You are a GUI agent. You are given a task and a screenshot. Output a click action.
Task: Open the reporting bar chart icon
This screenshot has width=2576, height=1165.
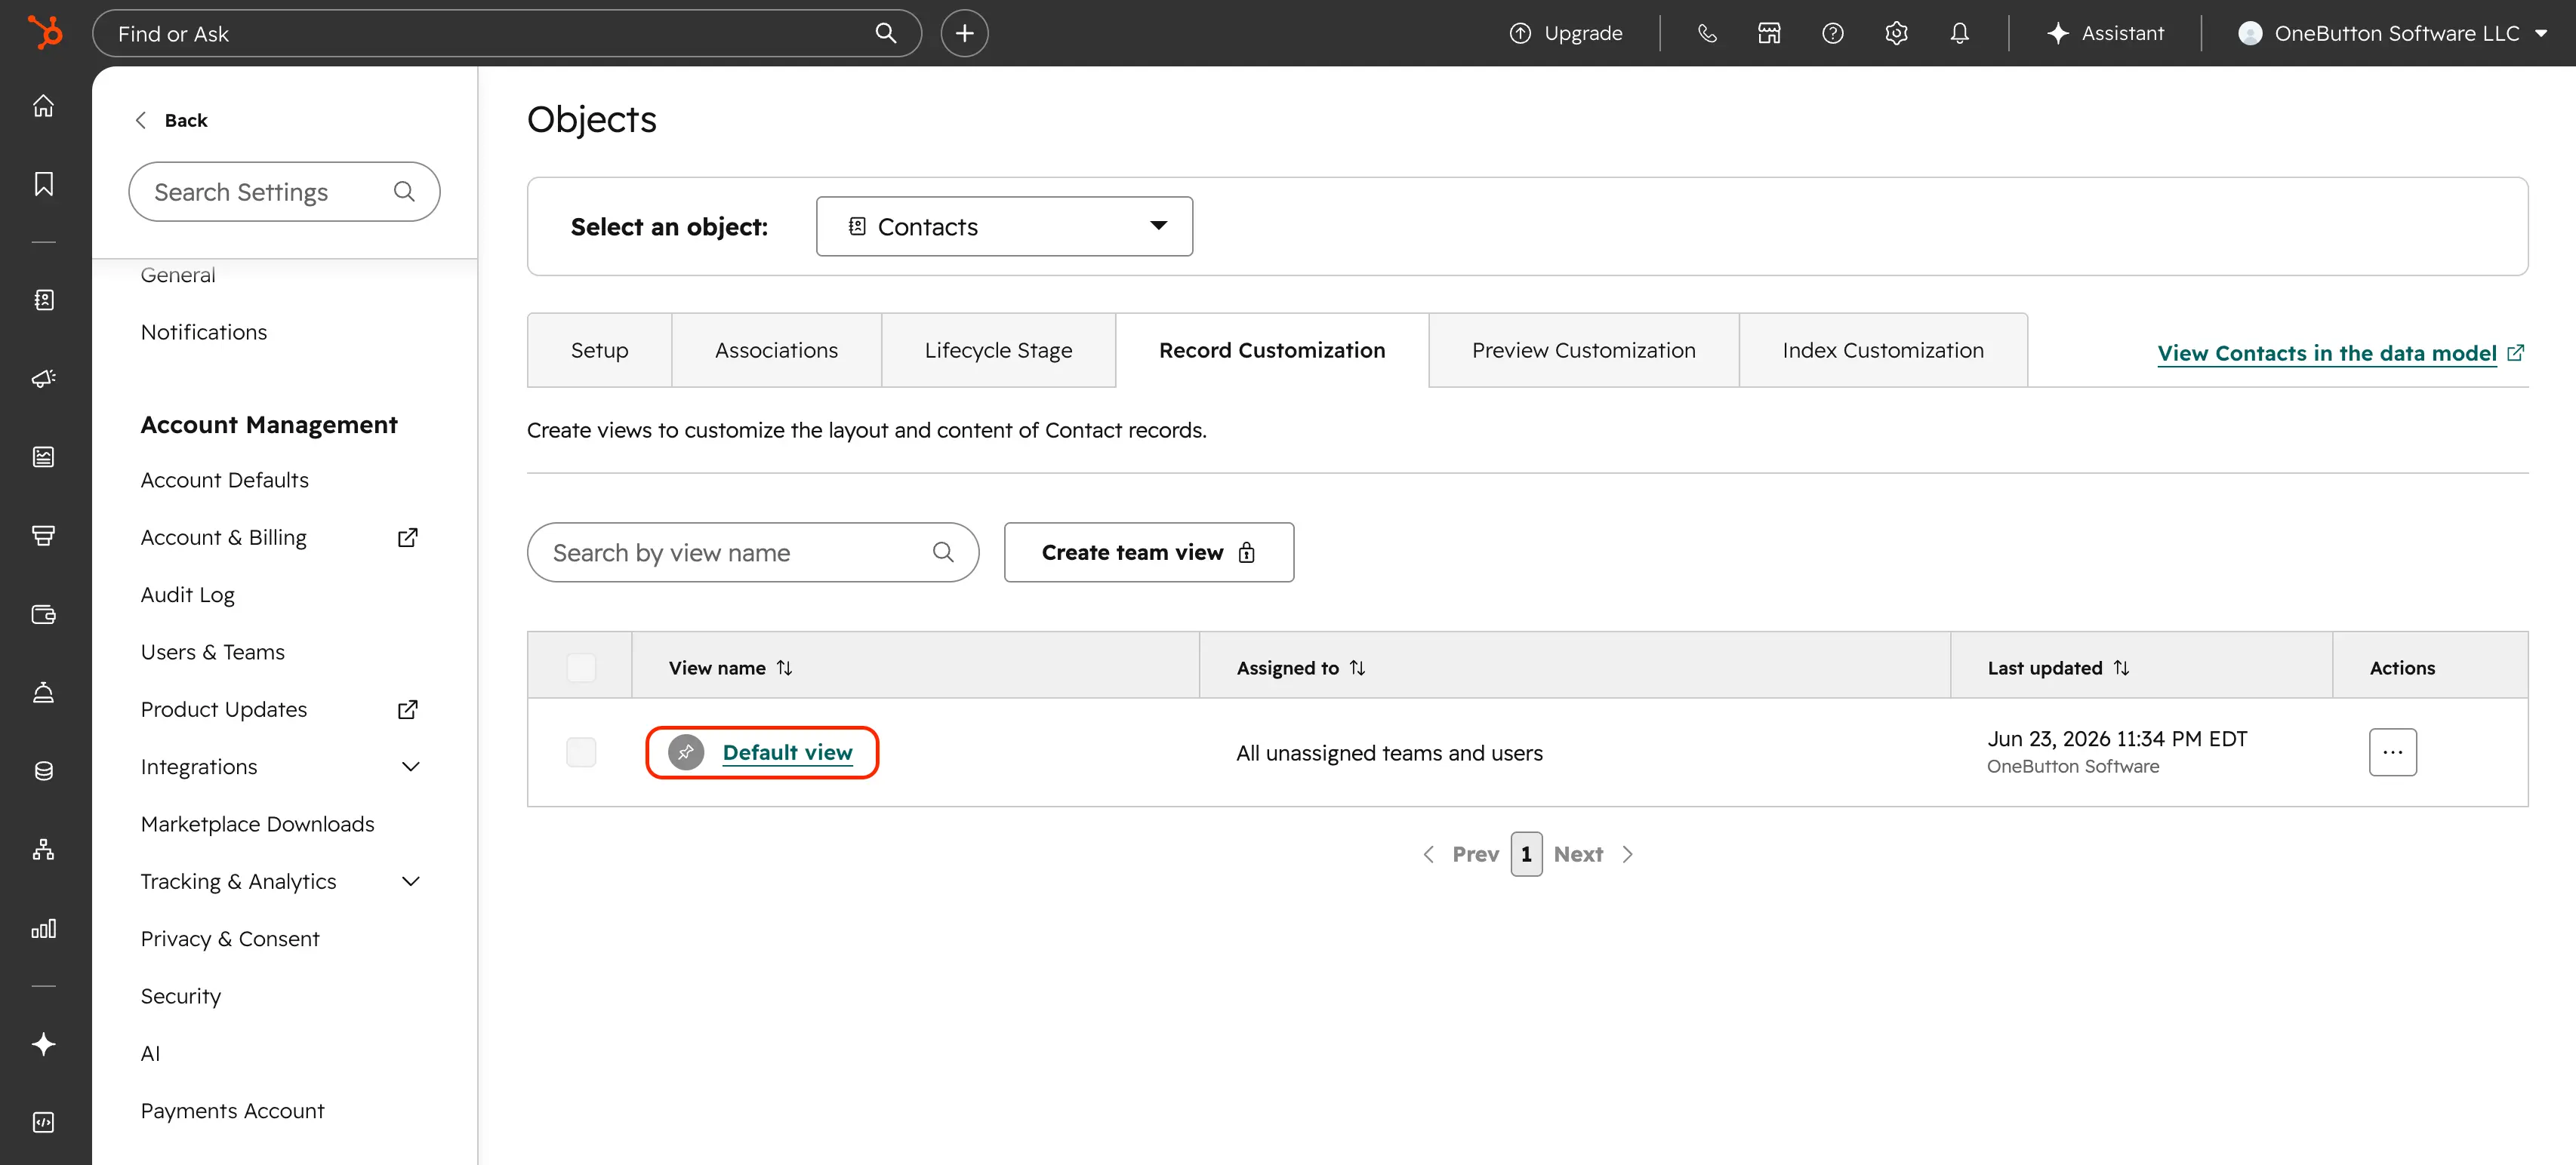pos(44,928)
